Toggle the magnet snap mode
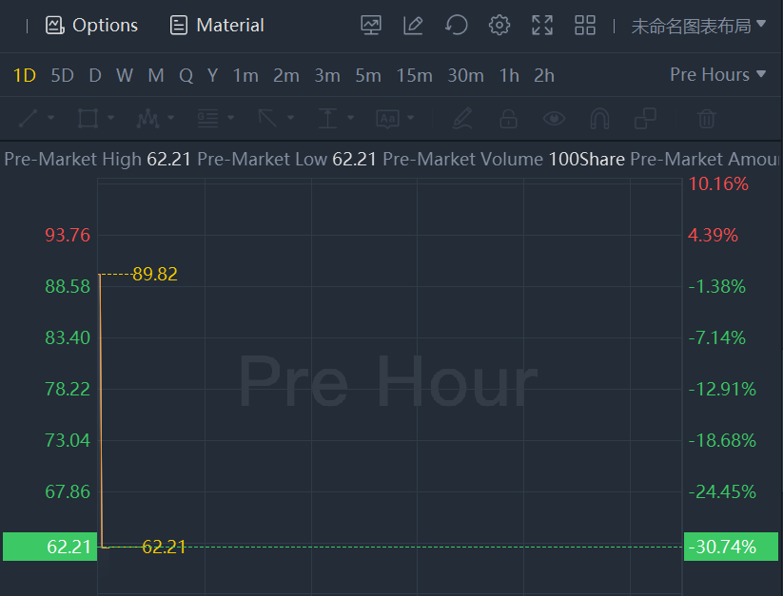This screenshot has width=783, height=596. point(599,119)
